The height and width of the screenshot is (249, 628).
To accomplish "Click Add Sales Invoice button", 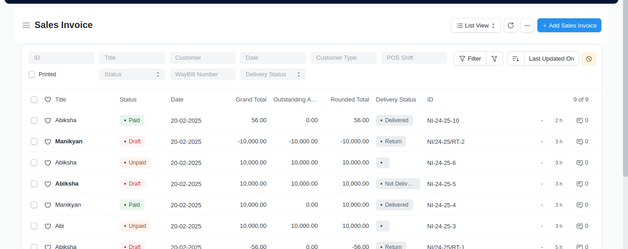I will [569, 26].
